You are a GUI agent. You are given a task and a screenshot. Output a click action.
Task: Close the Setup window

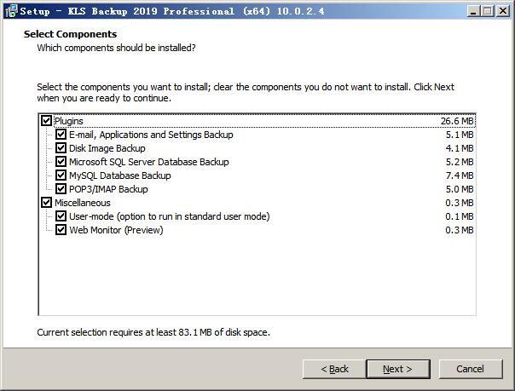(x=502, y=11)
